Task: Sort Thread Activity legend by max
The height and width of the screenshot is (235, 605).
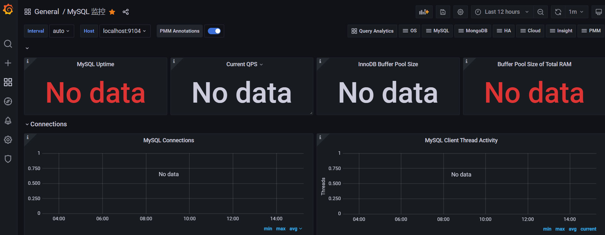Action: pos(560,229)
